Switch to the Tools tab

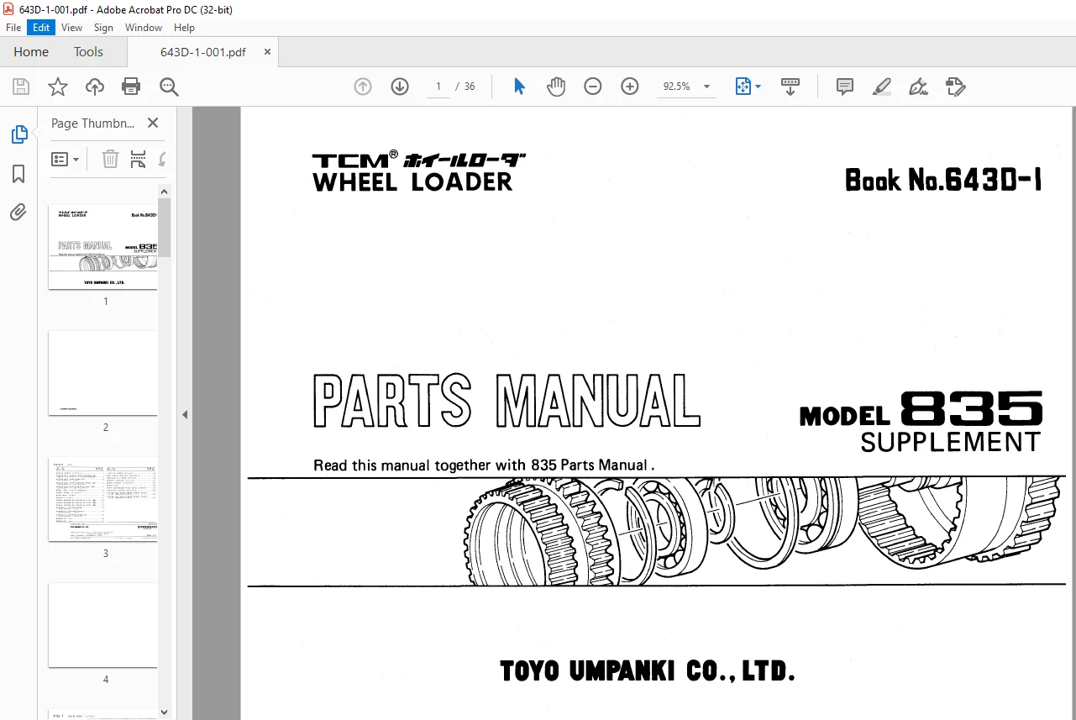coord(88,51)
